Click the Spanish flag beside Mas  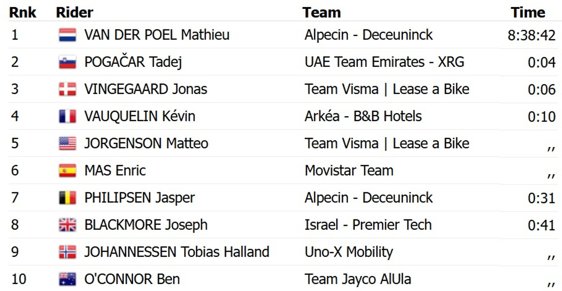click(x=67, y=171)
